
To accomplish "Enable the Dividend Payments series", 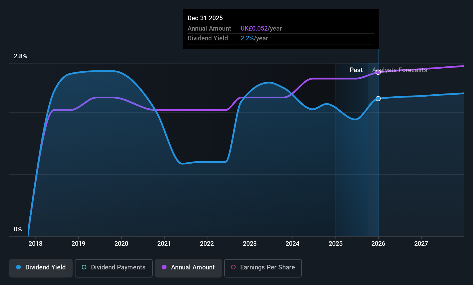I will pyautogui.click(x=114, y=268).
